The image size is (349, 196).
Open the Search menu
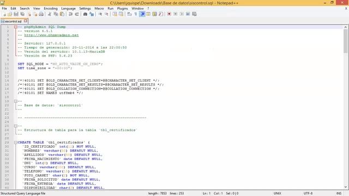click(x=25, y=9)
